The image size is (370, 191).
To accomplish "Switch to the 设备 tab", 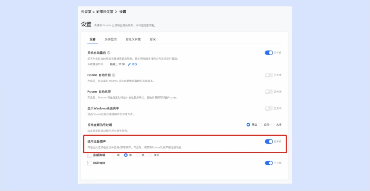I will pyautogui.click(x=93, y=39).
